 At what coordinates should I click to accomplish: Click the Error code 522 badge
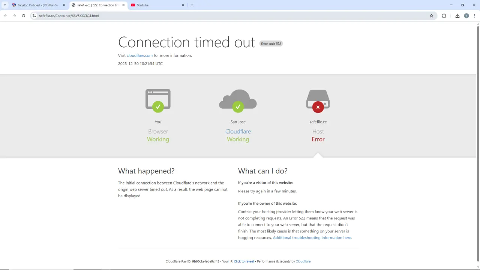pyautogui.click(x=271, y=43)
